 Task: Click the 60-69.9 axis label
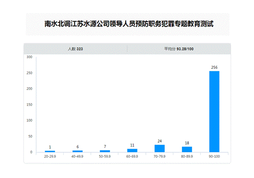pyautogui.click(x=132, y=156)
